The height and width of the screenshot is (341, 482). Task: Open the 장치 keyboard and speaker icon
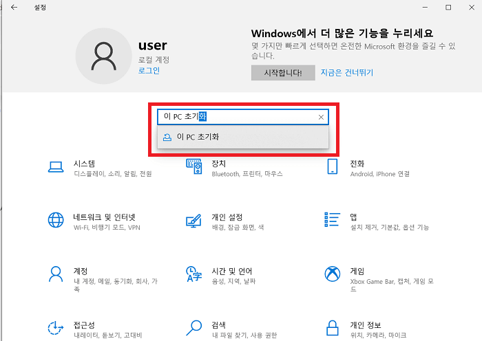pos(194,166)
